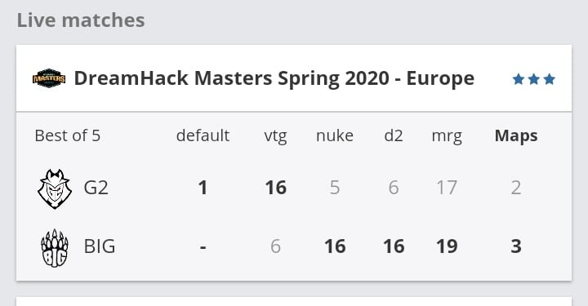Click the first blue rating star

(x=519, y=79)
